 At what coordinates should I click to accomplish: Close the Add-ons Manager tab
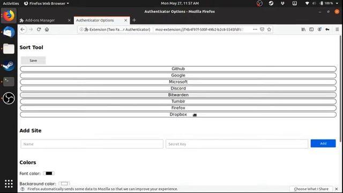(69, 20)
